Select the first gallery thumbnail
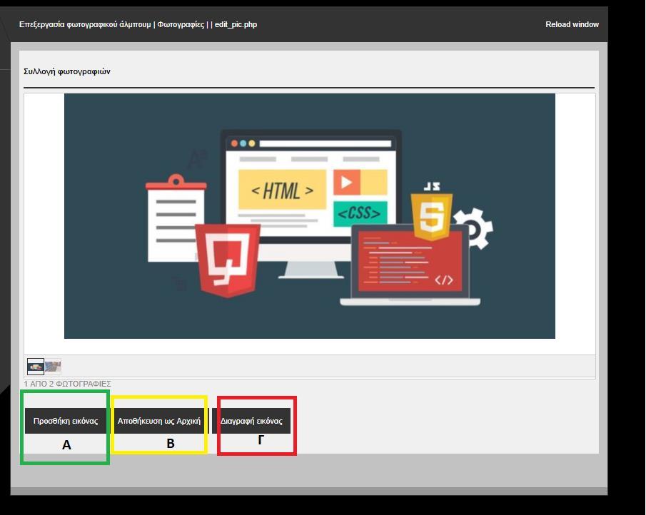The image size is (646, 515). [36, 367]
